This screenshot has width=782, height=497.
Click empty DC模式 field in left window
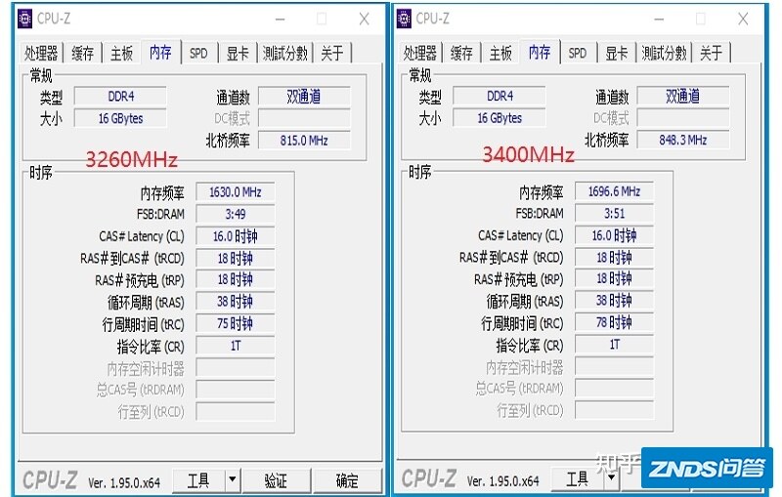point(304,118)
